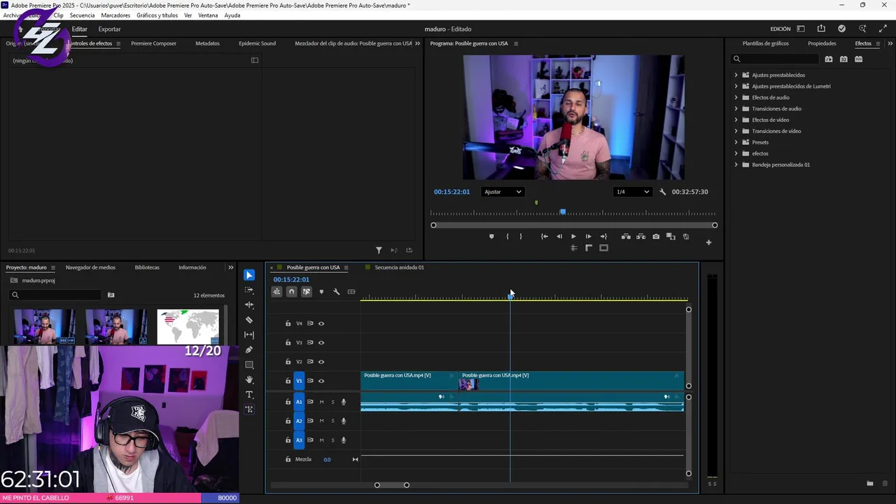Open the 1/4 playback resolution dropdown
The image size is (896, 504).
pos(632,192)
